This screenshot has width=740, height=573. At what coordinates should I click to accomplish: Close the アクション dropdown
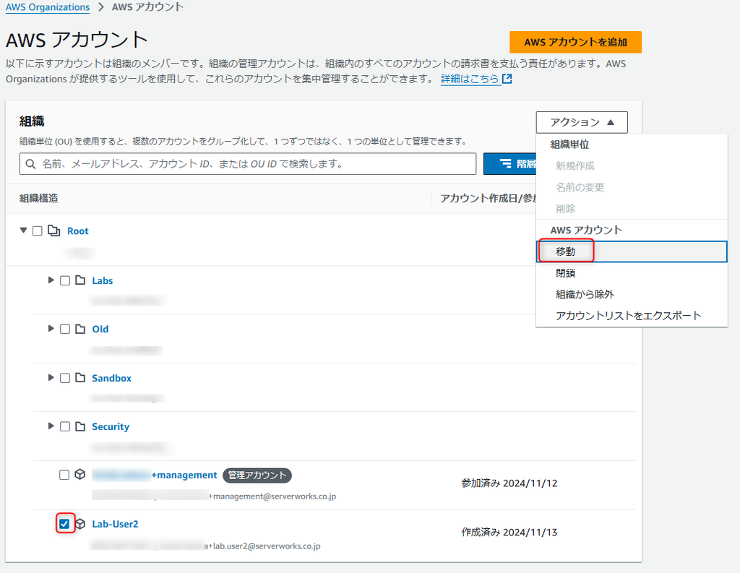(x=582, y=122)
